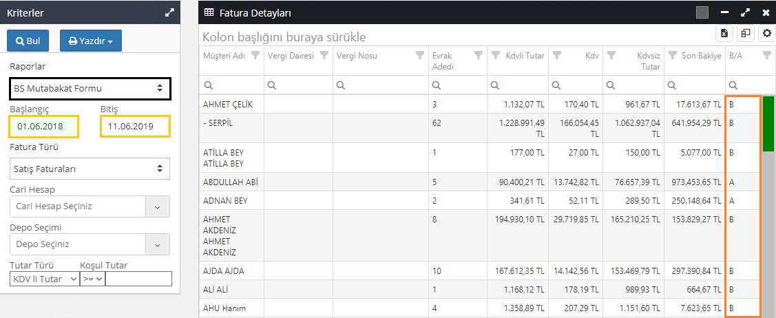Click the vertical scrollbar thumb
This screenshot has width=776, height=318.
[768, 124]
